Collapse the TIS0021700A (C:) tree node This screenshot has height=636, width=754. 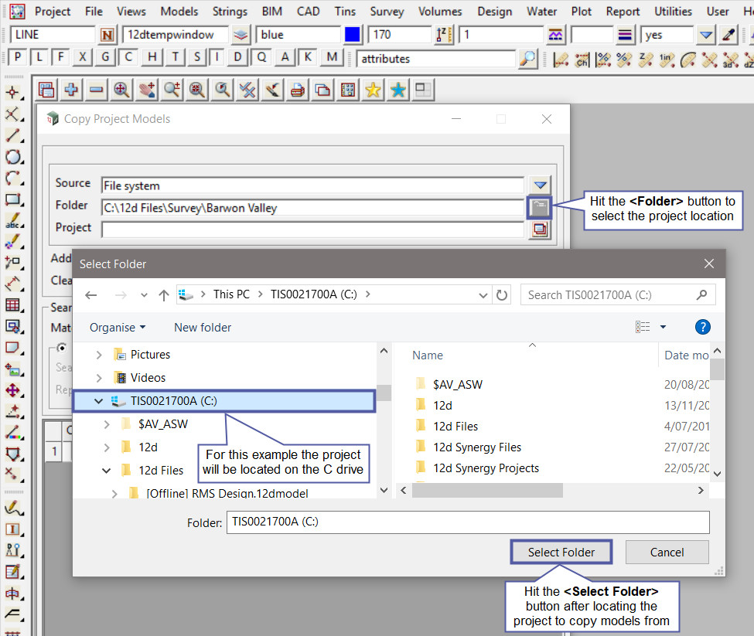point(98,401)
